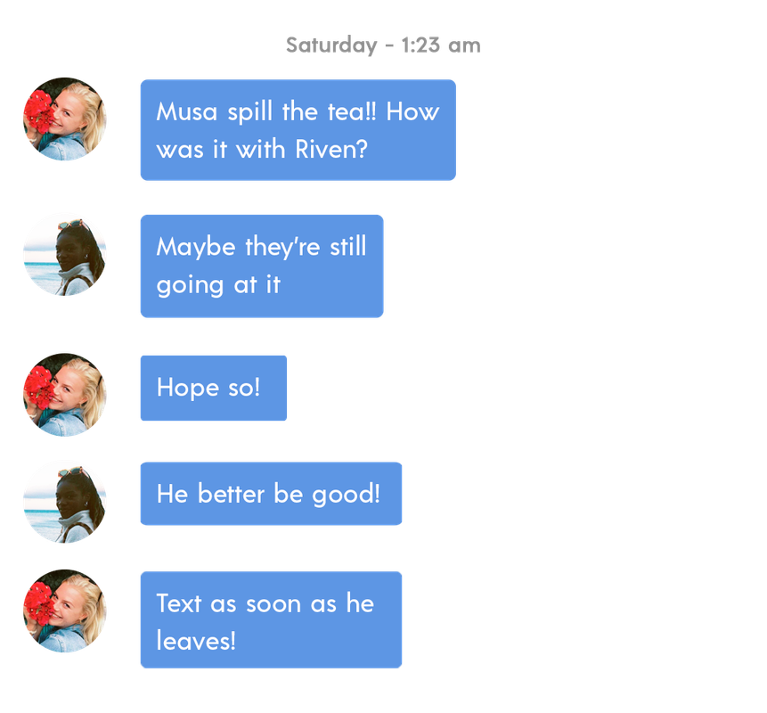Click the name "Riven?" in the first message

tap(331, 149)
